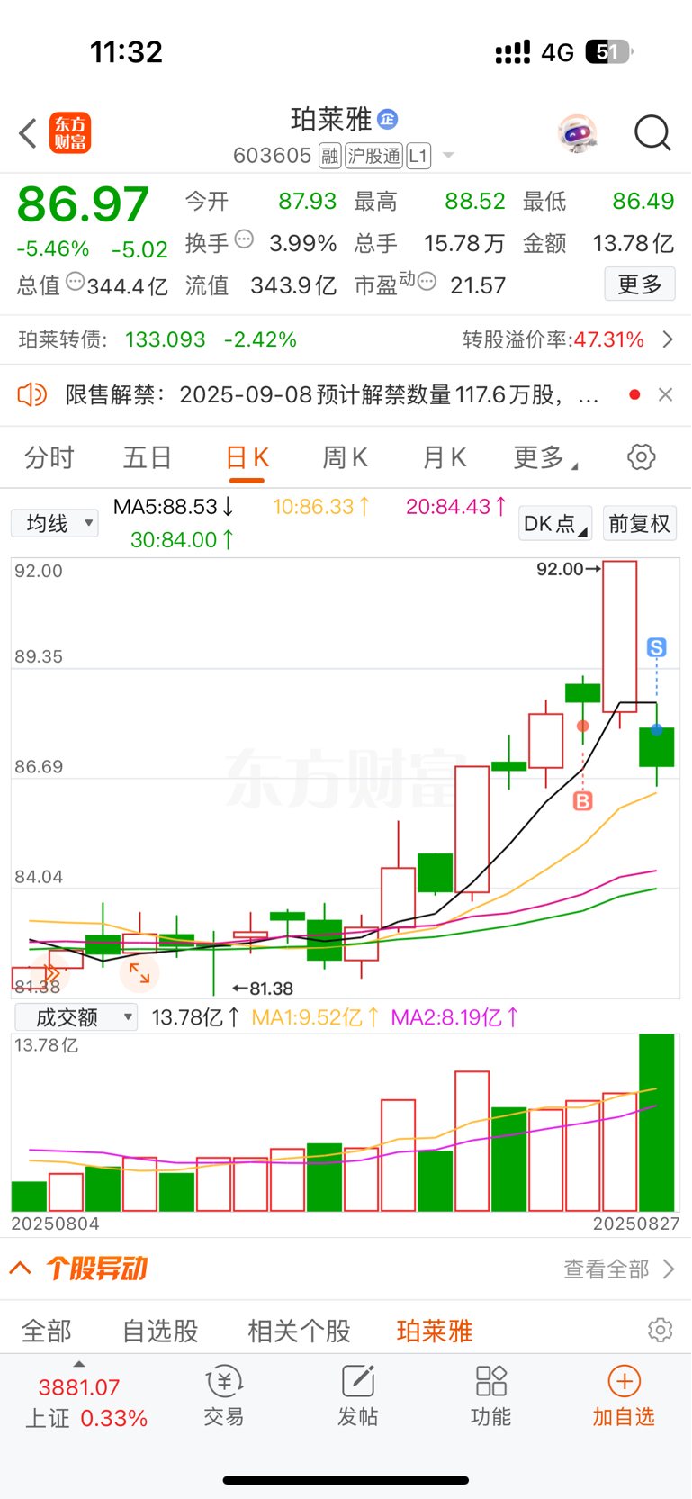Tap the red B buy marker

(x=583, y=800)
